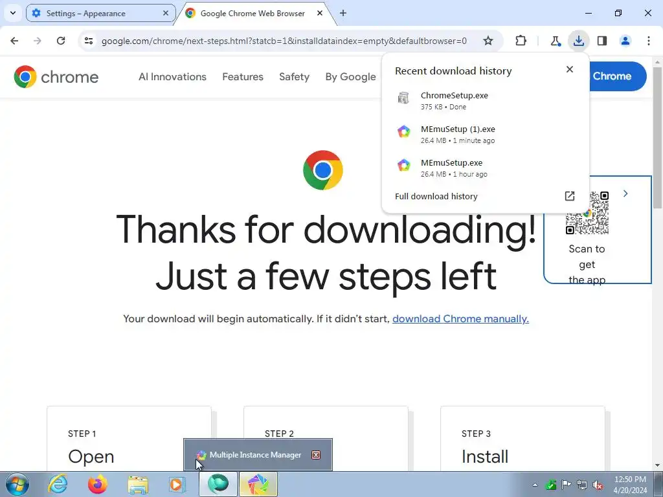This screenshot has height=497, width=663.
Task: Open the By Google nav item
Action: click(350, 76)
